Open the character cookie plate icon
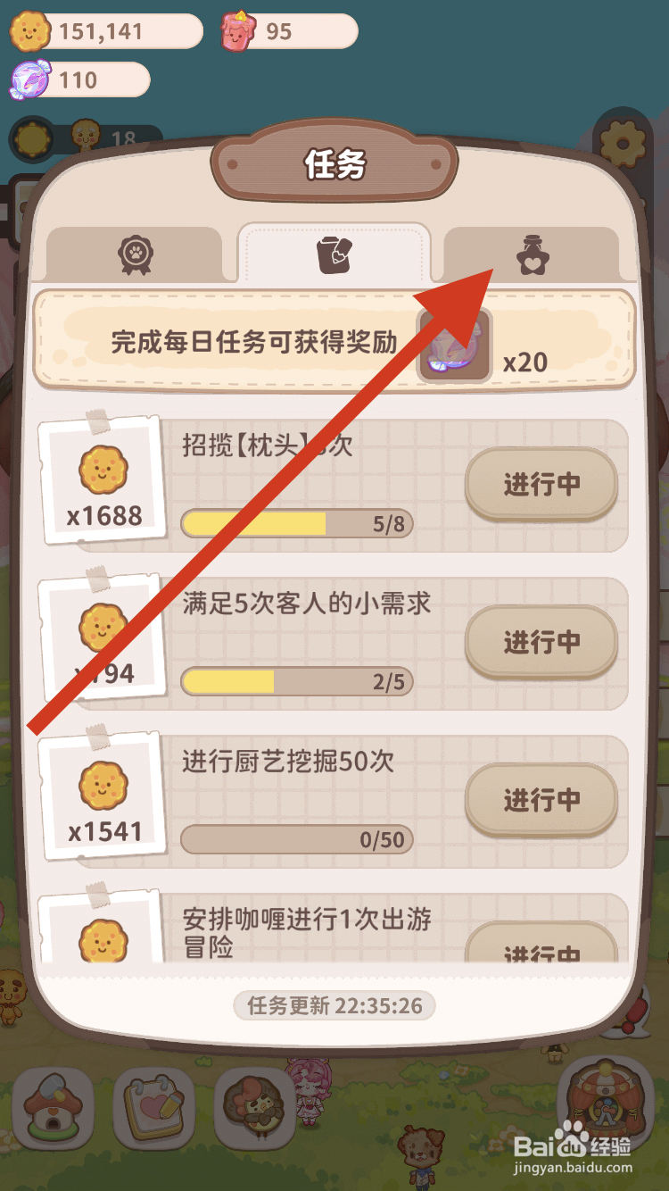This screenshot has width=669, height=1191. (x=256, y=1107)
